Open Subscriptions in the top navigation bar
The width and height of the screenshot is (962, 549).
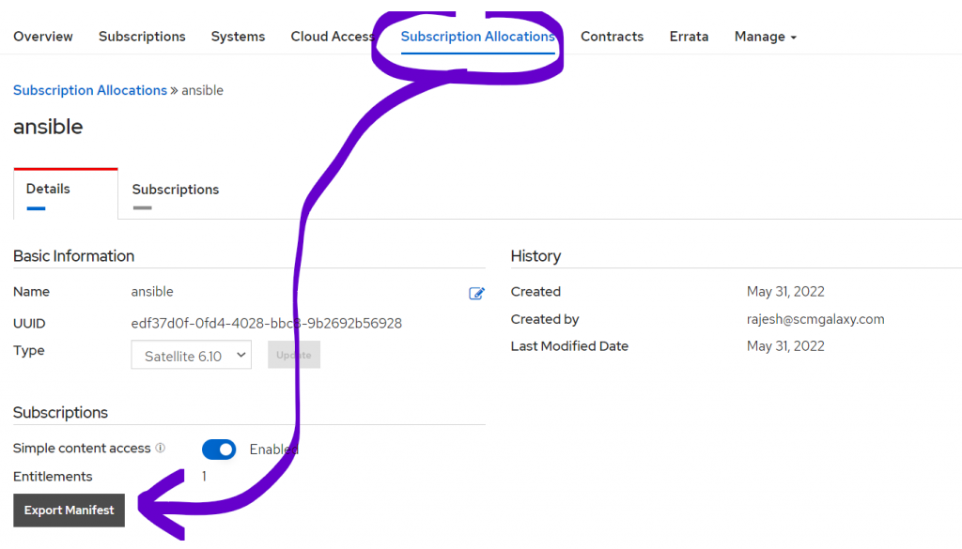click(142, 37)
